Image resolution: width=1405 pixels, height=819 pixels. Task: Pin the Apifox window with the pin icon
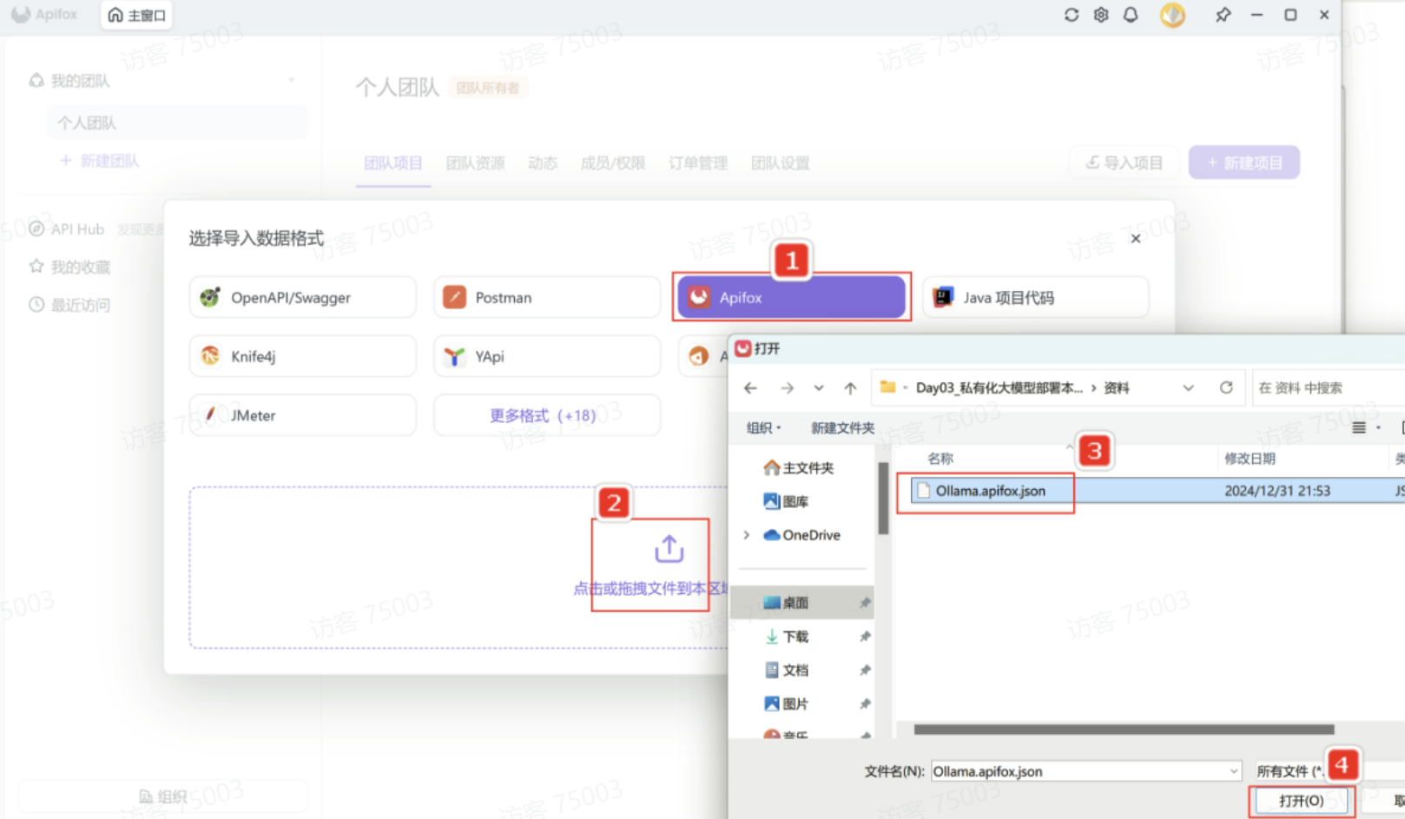pyautogui.click(x=1223, y=15)
